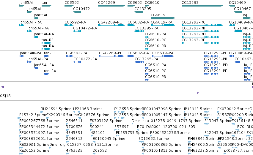Select the CG6610-RB transcript
This screenshot has height=155, width=253.
coord(155,46)
